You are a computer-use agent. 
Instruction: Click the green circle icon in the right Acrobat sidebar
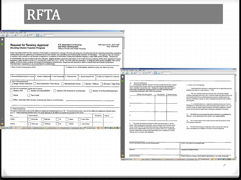tap(123, 81)
